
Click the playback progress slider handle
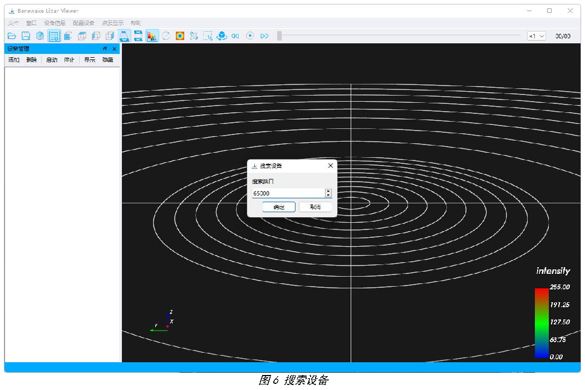(x=279, y=36)
